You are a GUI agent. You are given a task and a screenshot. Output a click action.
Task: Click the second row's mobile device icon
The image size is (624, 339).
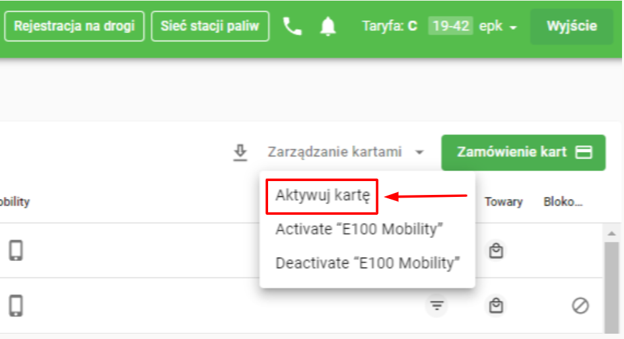pos(17,305)
